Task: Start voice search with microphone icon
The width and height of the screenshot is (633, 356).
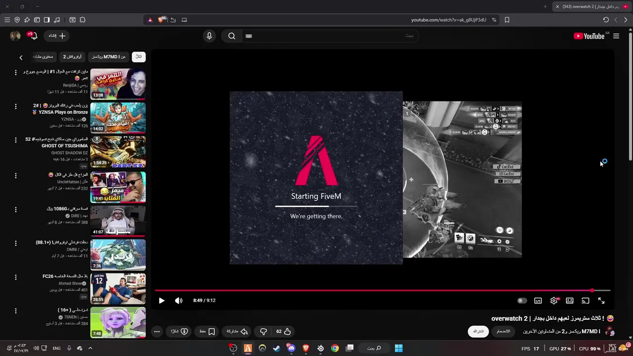Action: tap(209, 36)
